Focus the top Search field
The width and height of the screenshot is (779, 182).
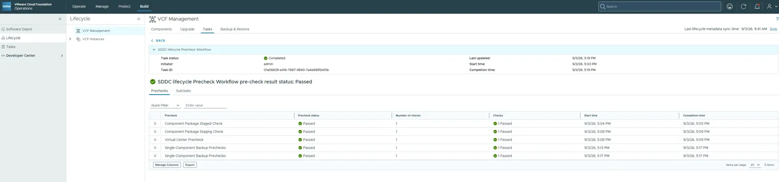[x=660, y=6]
